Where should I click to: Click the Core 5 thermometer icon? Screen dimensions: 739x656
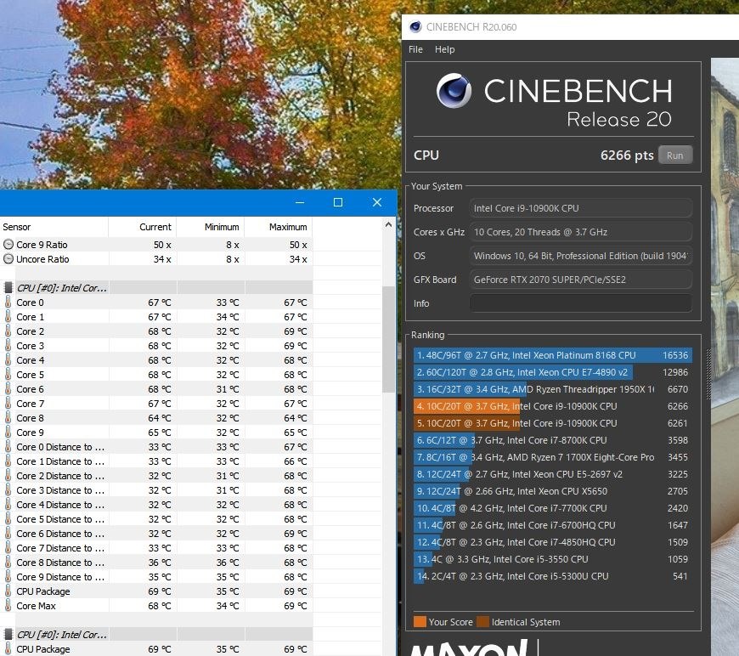click(8, 375)
